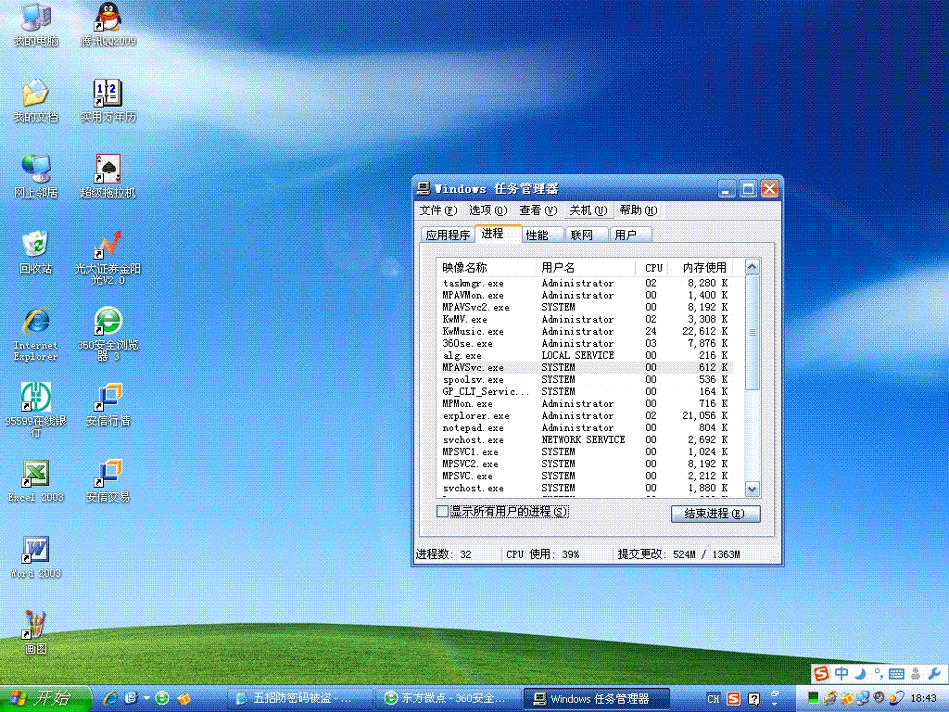The image size is (949, 712).
Task: Open the language bar options arrow
Action: click(775, 705)
